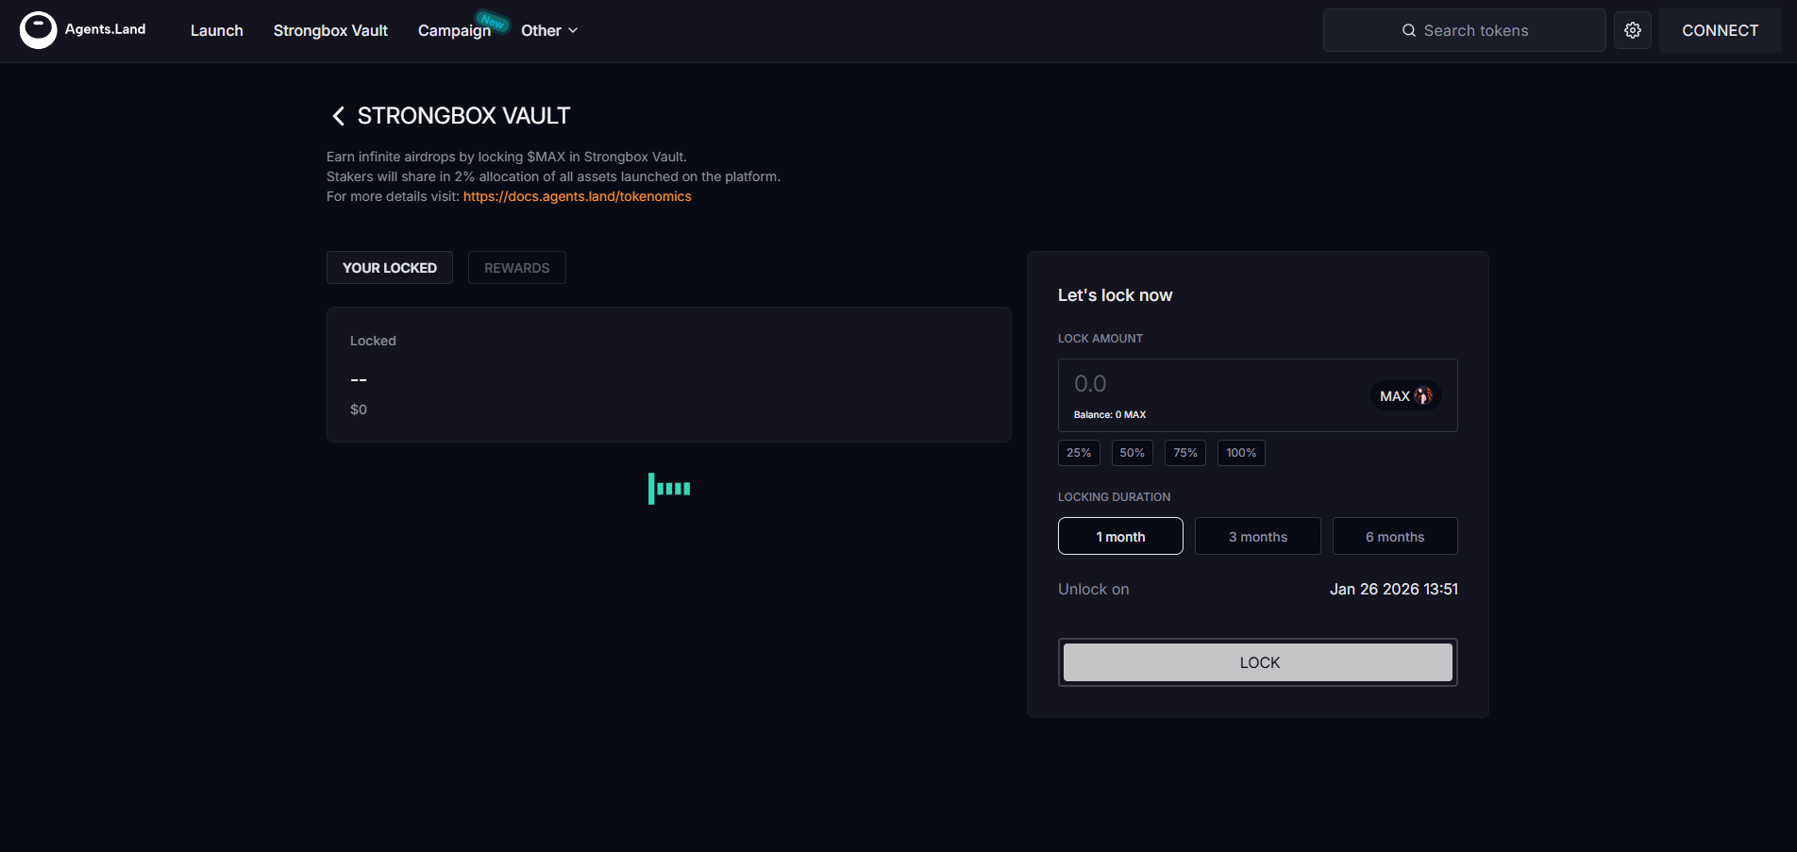Click the lock amount input field
The height and width of the screenshot is (852, 1797).
pyautogui.click(x=1208, y=384)
